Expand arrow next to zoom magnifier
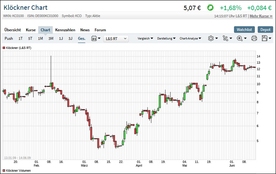 click(x=245, y=38)
